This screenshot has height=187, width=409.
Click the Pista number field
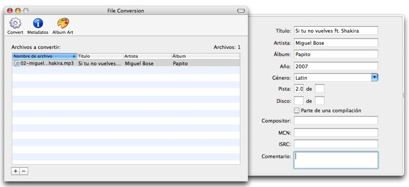[x=299, y=89]
